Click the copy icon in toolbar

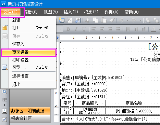96,20
